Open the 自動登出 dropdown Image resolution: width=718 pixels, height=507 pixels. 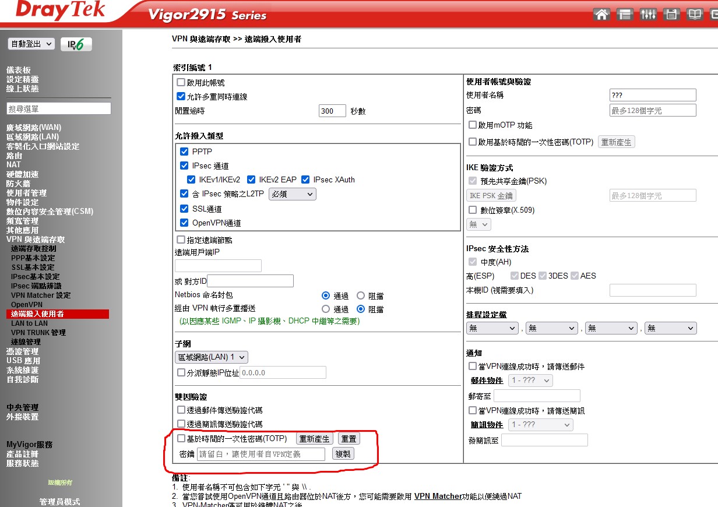pyautogui.click(x=31, y=44)
